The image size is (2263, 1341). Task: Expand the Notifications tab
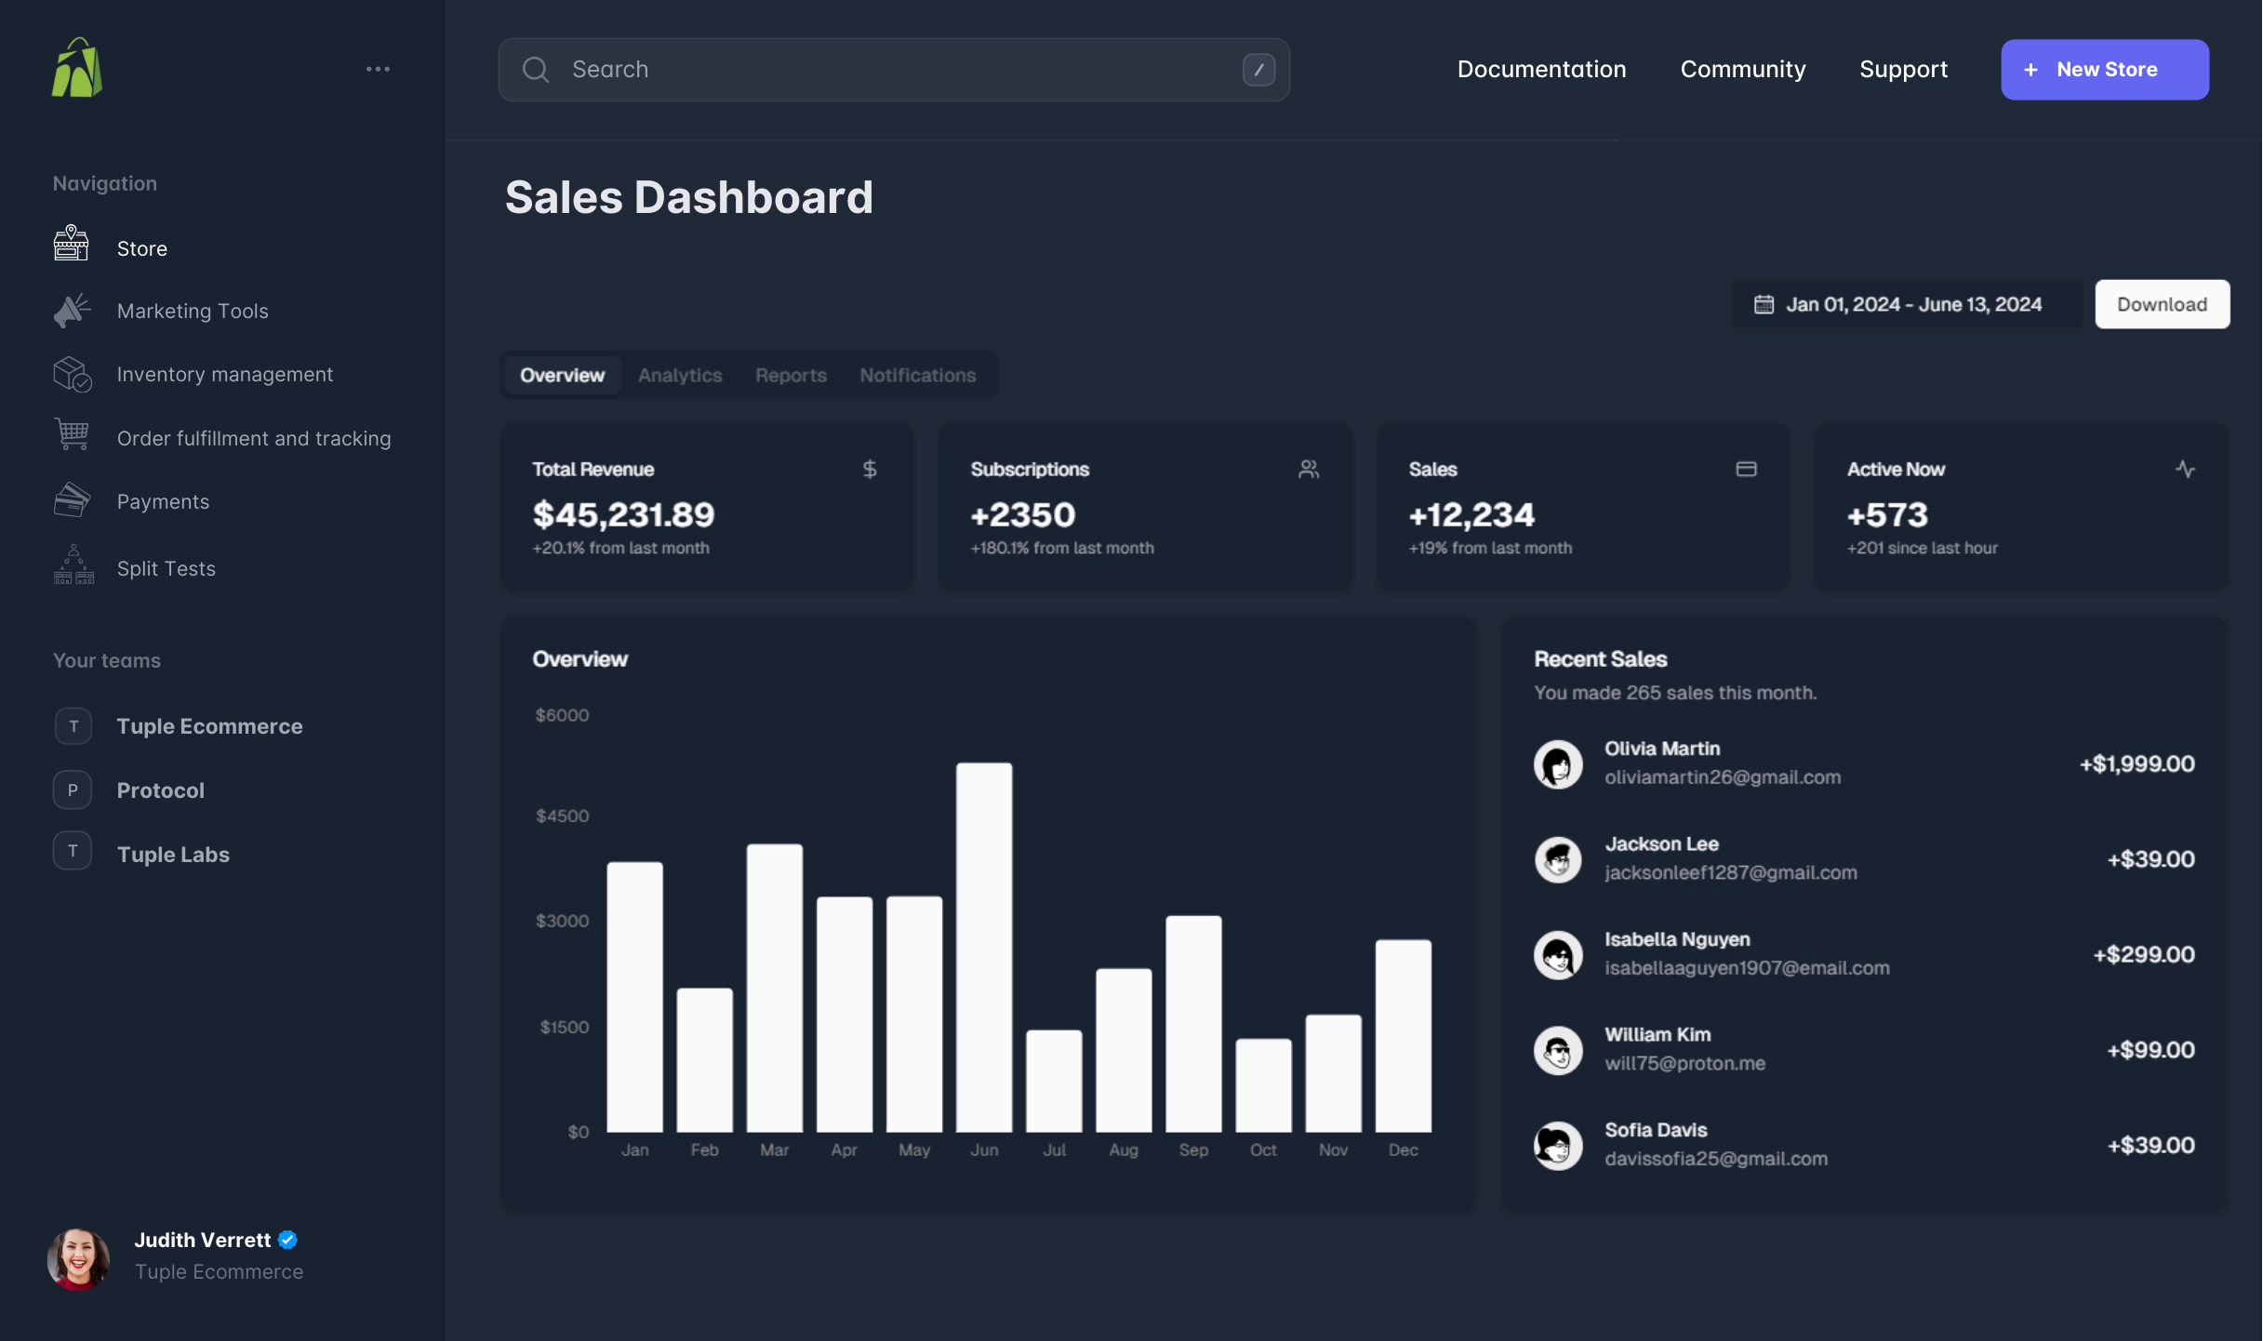[x=918, y=374]
